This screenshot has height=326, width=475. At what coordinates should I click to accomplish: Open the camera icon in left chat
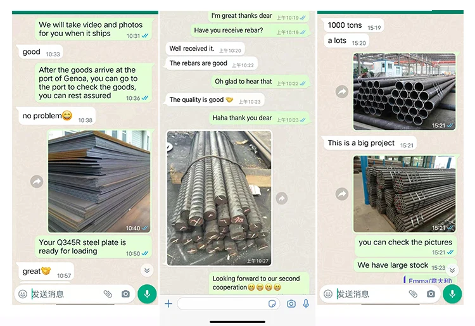pyautogui.click(x=125, y=294)
